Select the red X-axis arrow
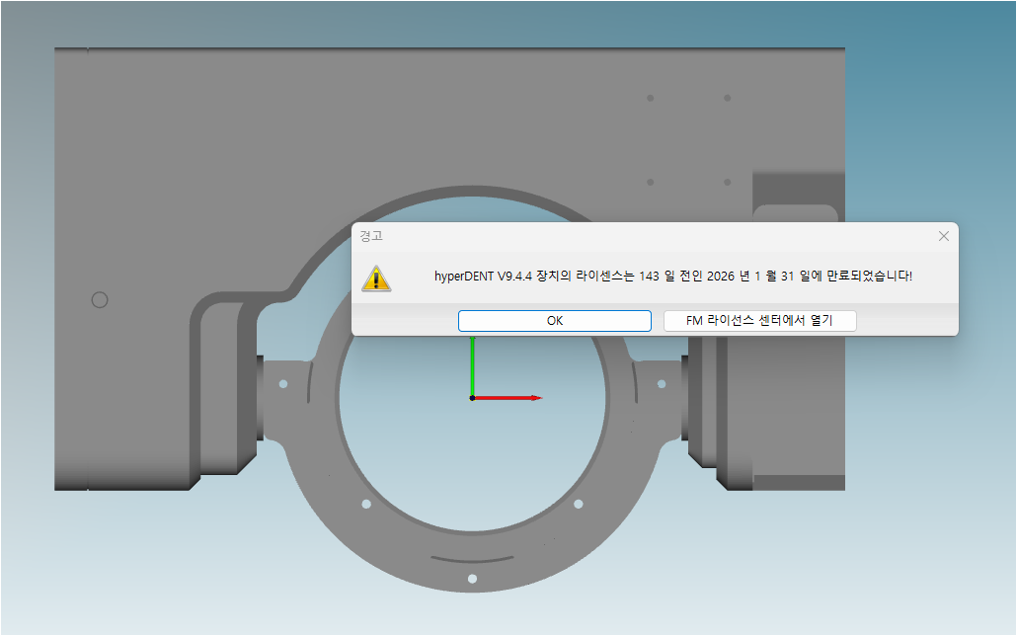Viewport: 1017px width, 636px height. click(513, 398)
